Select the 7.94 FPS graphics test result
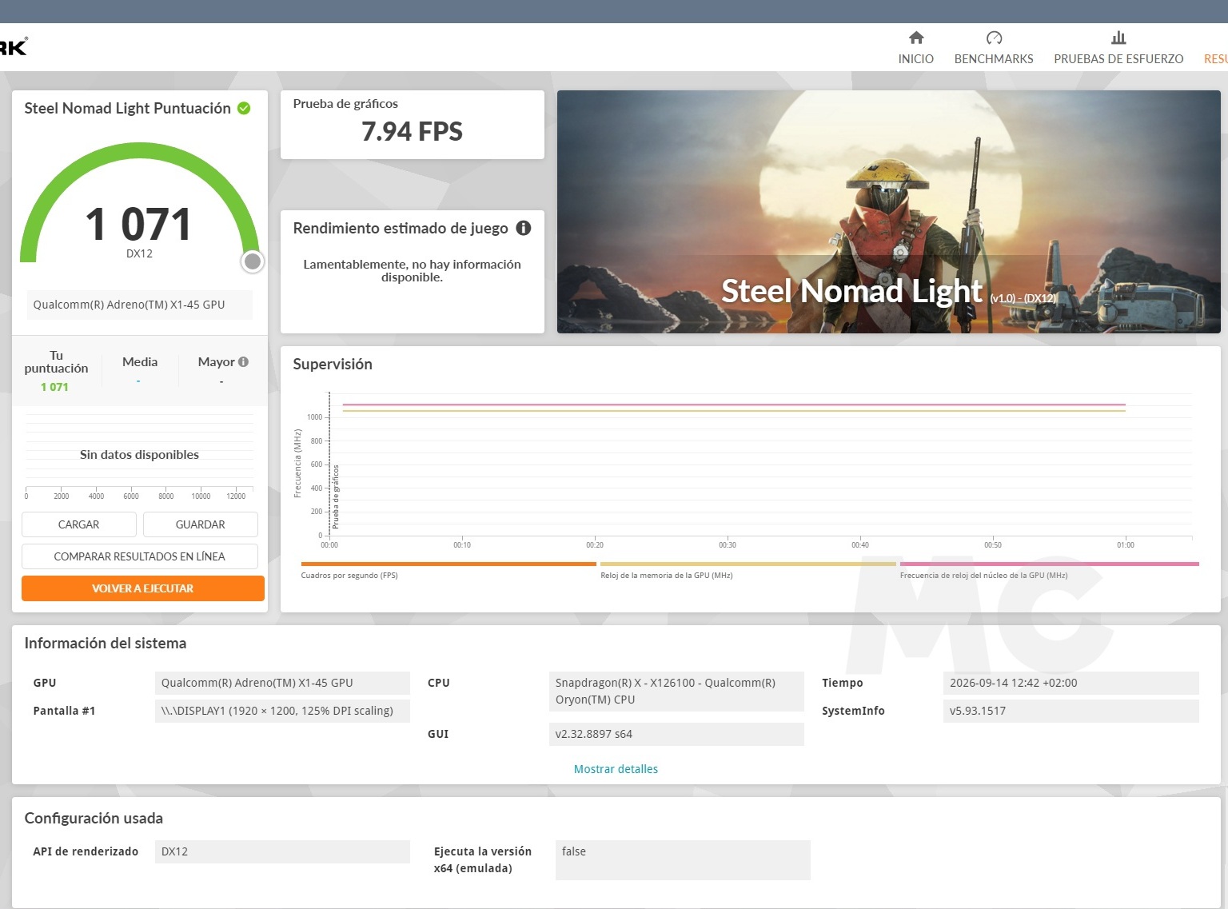 (x=413, y=131)
